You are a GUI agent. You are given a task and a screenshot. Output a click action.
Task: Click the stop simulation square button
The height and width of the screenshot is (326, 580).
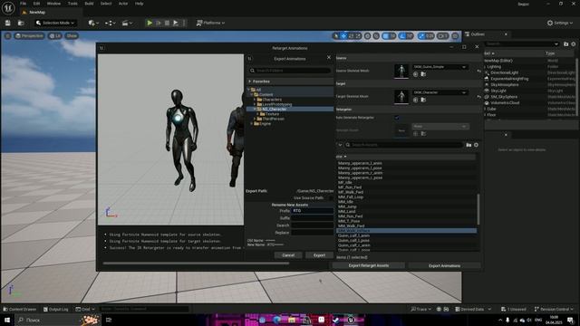click(167, 23)
